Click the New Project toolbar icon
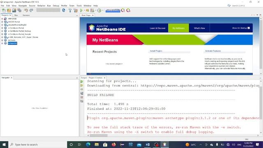 tap(9, 10)
